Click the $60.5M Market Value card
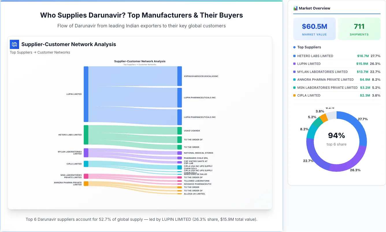Viewport: 386px width, 232px height. [314, 29]
